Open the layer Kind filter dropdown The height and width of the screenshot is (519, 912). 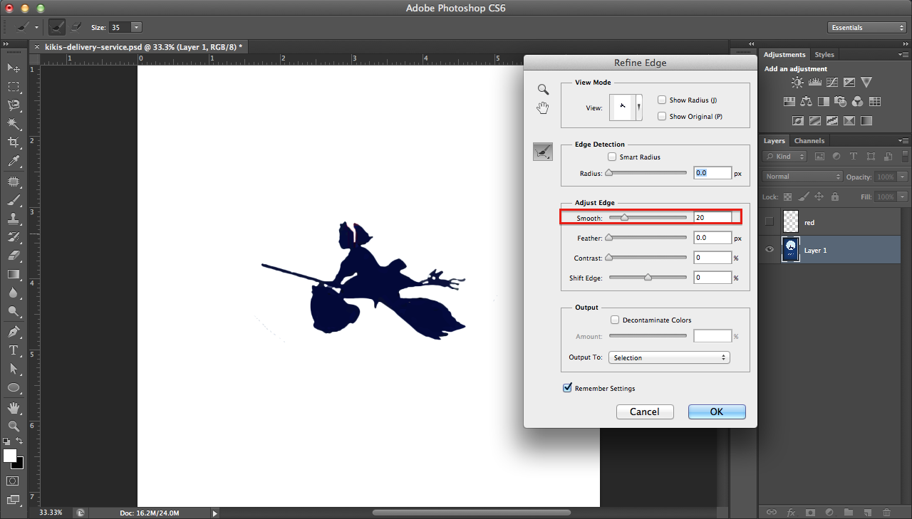coord(784,156)
